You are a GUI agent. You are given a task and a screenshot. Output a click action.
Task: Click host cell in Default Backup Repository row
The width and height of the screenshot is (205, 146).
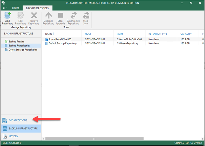pyautogui.click(x=95, y=43)
